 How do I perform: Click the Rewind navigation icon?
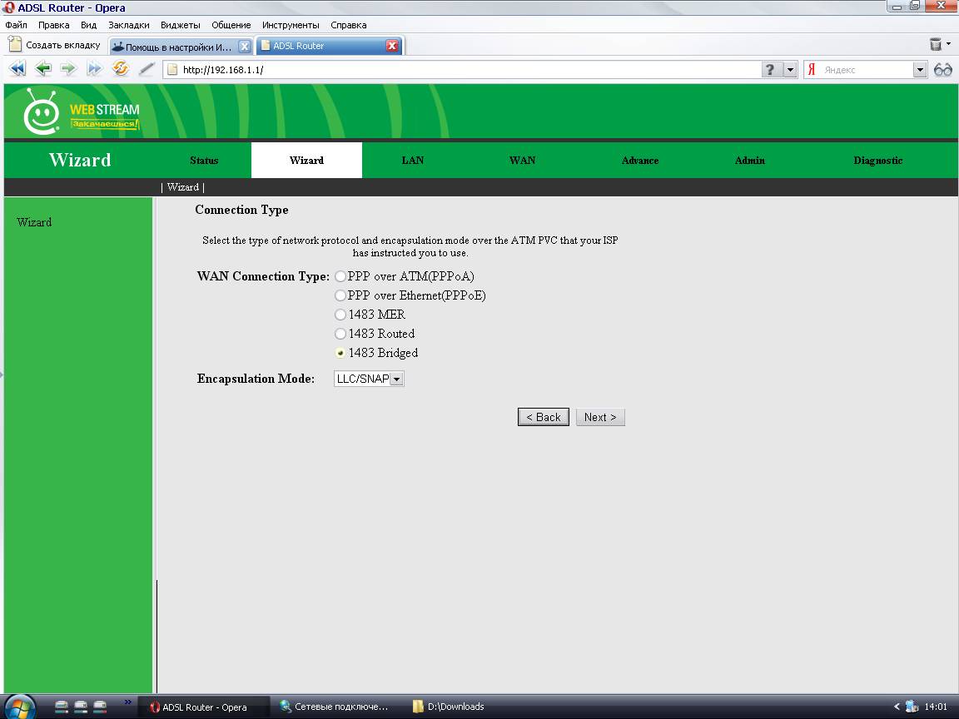[x=17, y=69]
